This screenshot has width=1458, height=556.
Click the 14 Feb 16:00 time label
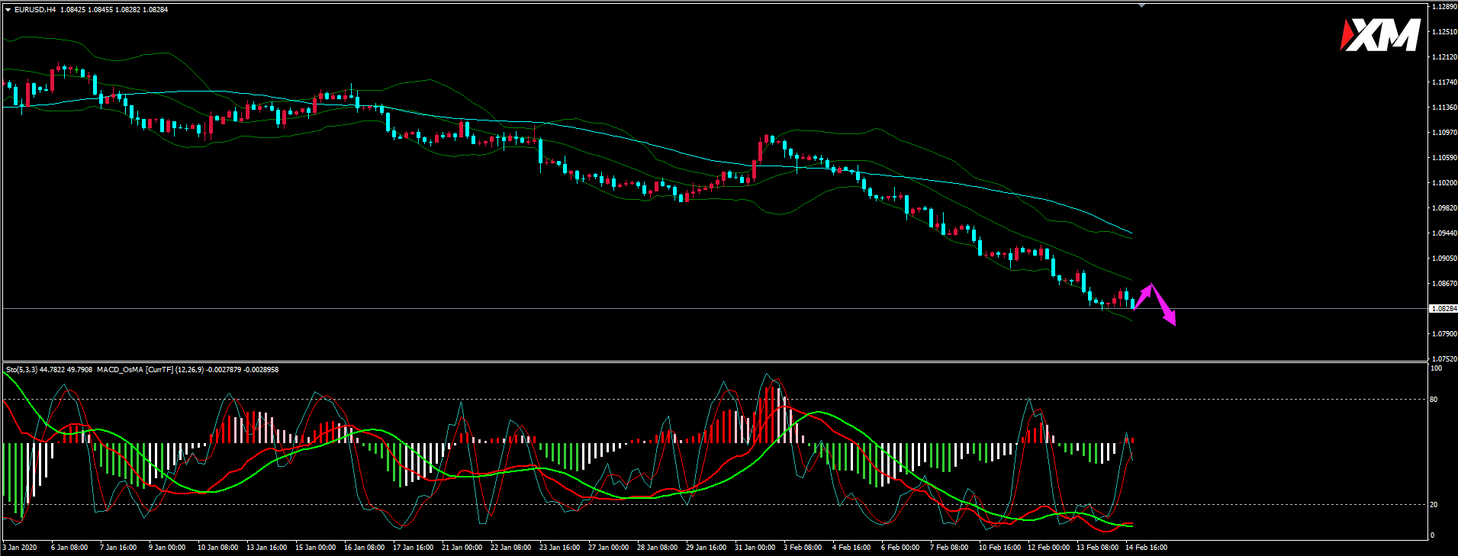click(x=1146, y=548)
